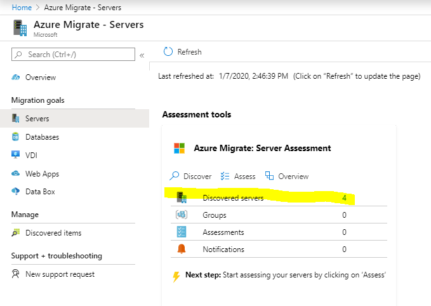This screenshot has height=306, width=431.
Task: Click the VDI monitor icon
Action: coord(16,154)
